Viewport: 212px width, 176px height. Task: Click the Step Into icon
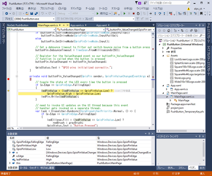pos(155,14)
